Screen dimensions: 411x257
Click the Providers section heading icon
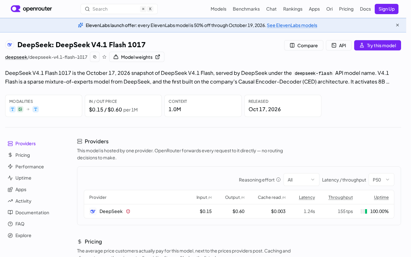point(80,141)
